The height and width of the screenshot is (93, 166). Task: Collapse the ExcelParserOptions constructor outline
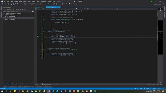point(44,19)
